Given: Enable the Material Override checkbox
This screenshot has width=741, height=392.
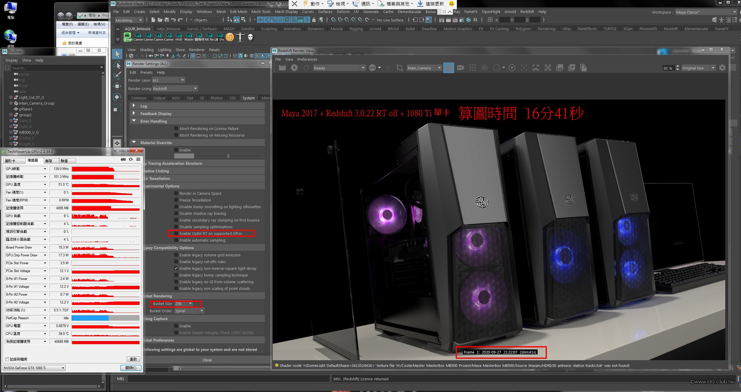Looking at the screenshot, I should coord(176,150).
